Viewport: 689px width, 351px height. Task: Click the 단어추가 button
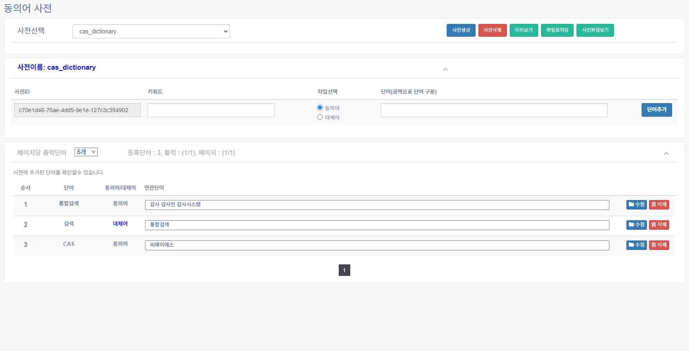(656, 110)
